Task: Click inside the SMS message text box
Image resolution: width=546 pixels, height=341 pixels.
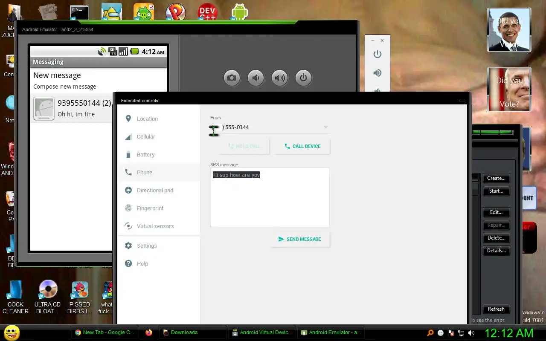Action: point(270,197)
